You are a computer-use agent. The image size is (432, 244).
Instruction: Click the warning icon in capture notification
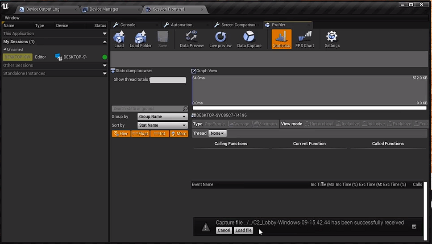(206, 227)
